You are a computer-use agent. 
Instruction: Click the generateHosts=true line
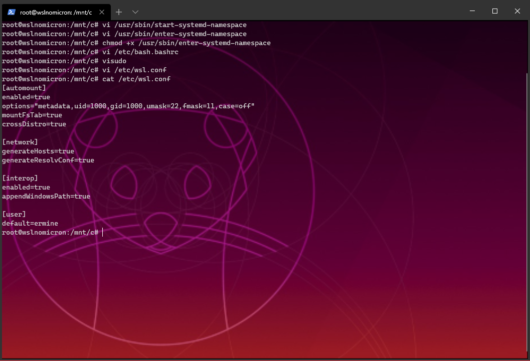point(38,151)
